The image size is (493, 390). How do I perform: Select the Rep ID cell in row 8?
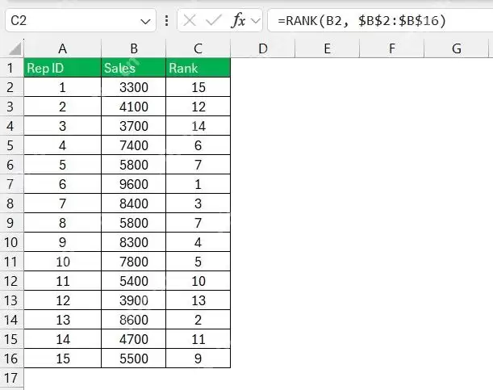tap(63, 203)
